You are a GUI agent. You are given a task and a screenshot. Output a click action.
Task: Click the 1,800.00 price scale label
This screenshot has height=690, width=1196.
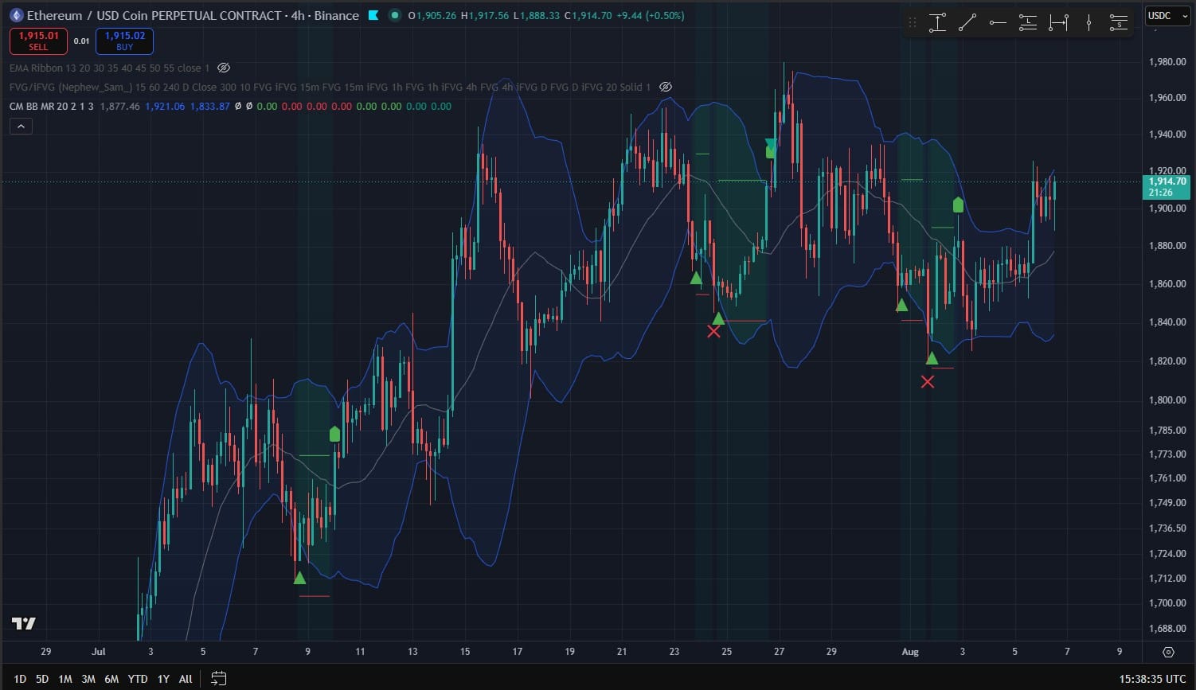tap(1168, 400)
